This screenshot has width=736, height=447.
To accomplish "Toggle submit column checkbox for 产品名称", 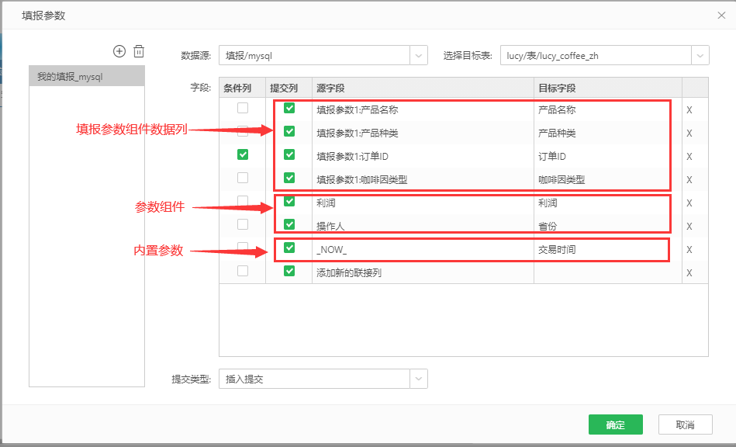I will click(289, 109).
